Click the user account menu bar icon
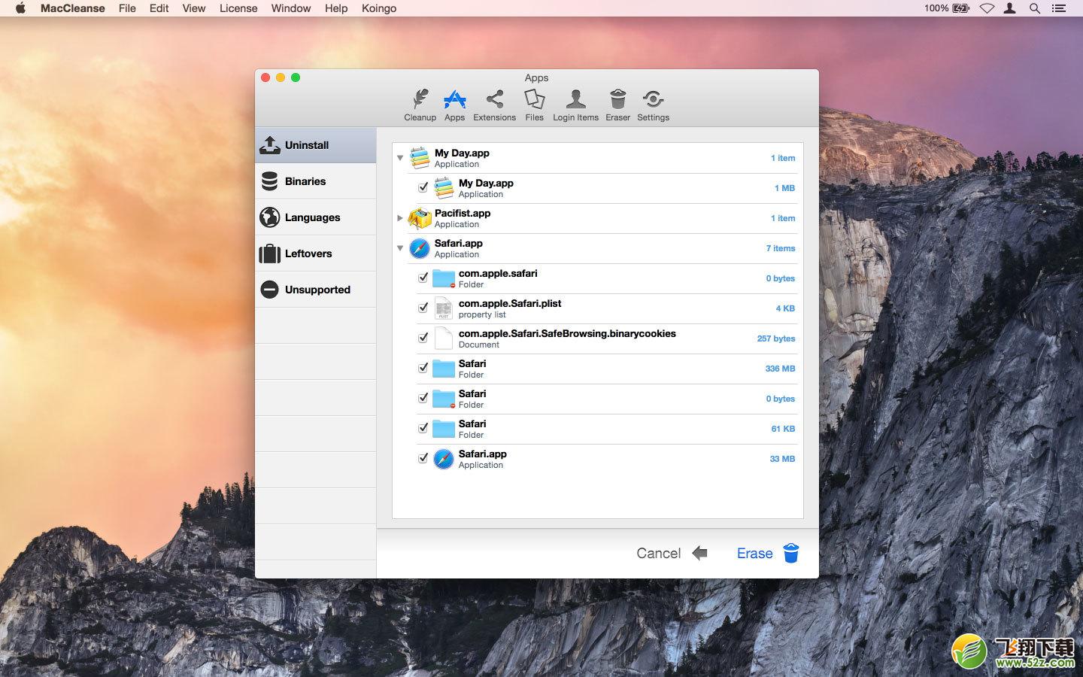The height and width of the screenshot is (677, 1083). [x=1011, y=8]
